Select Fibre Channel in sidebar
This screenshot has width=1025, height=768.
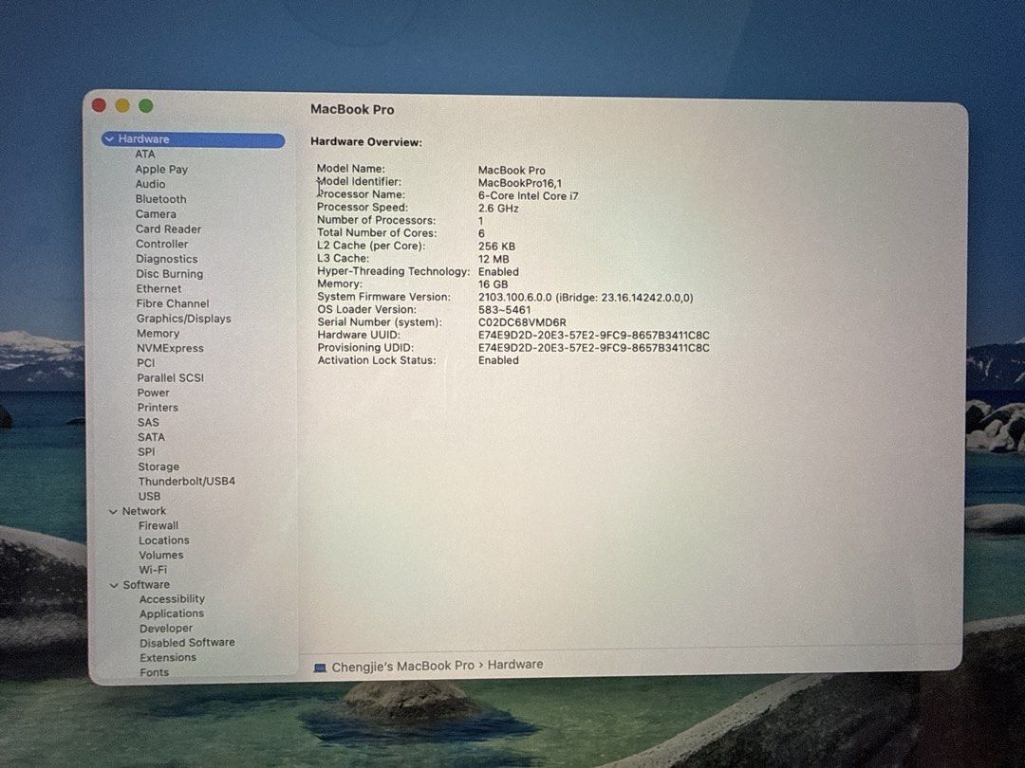tap(173, 303)
